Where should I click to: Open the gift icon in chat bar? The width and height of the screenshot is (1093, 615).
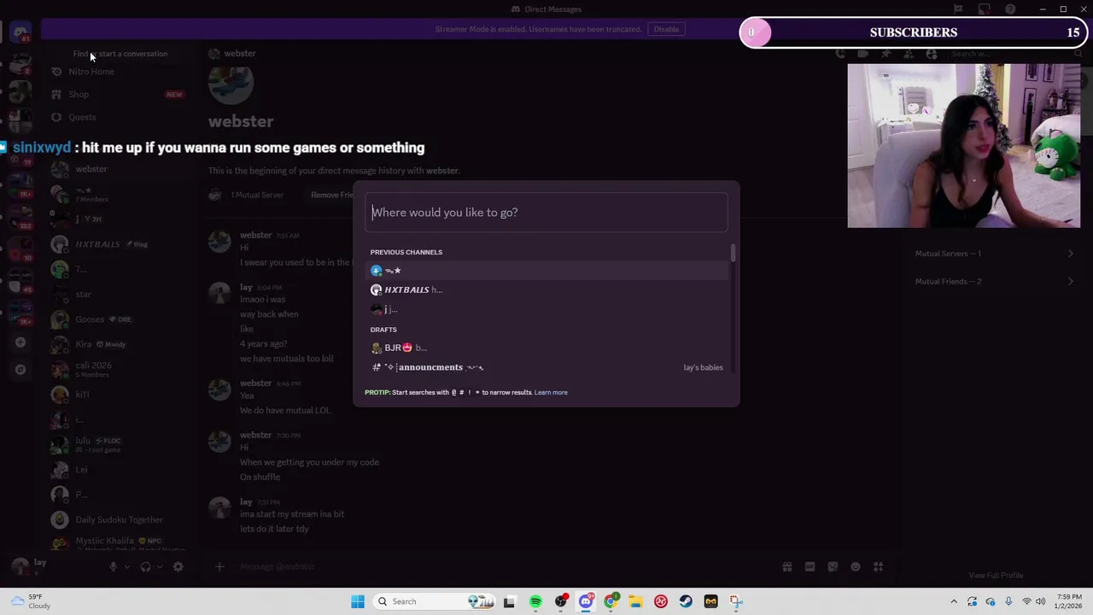coord(787,566)
